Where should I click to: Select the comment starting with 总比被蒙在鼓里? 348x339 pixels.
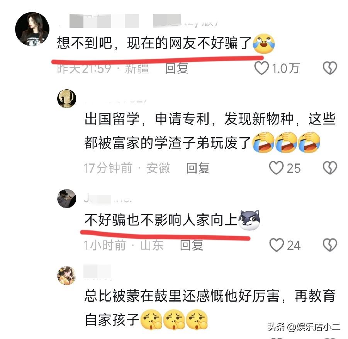pos(210,308)
